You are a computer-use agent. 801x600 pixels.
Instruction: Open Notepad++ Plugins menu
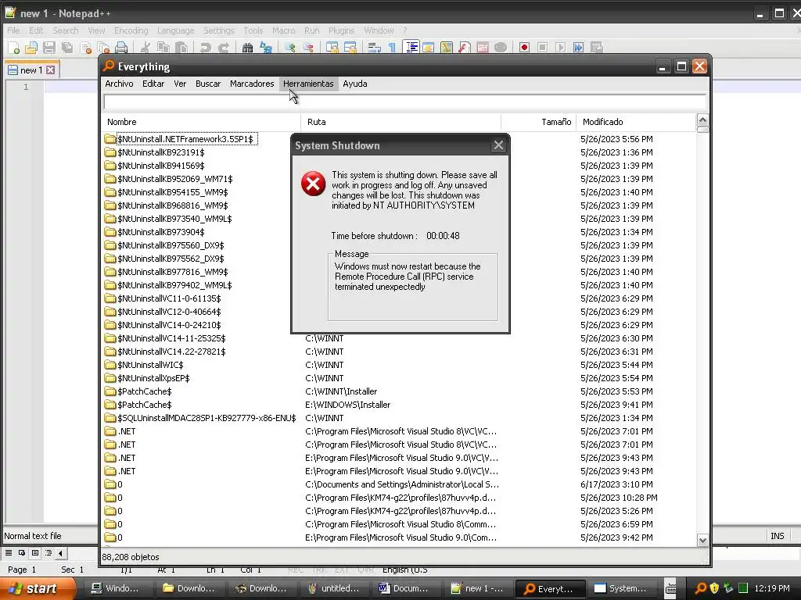(x=341, y=30)
